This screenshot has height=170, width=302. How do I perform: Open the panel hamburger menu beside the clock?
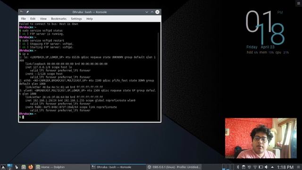(298, 167)
